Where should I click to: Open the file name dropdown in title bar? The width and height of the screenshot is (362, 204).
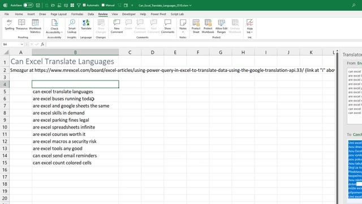(191, 5)
